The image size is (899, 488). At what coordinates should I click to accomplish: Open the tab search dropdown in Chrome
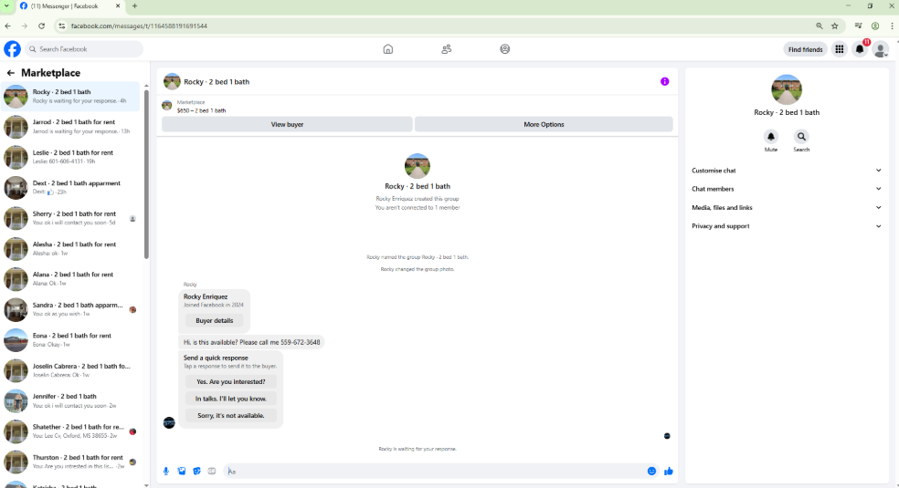[x=7, y=5]
